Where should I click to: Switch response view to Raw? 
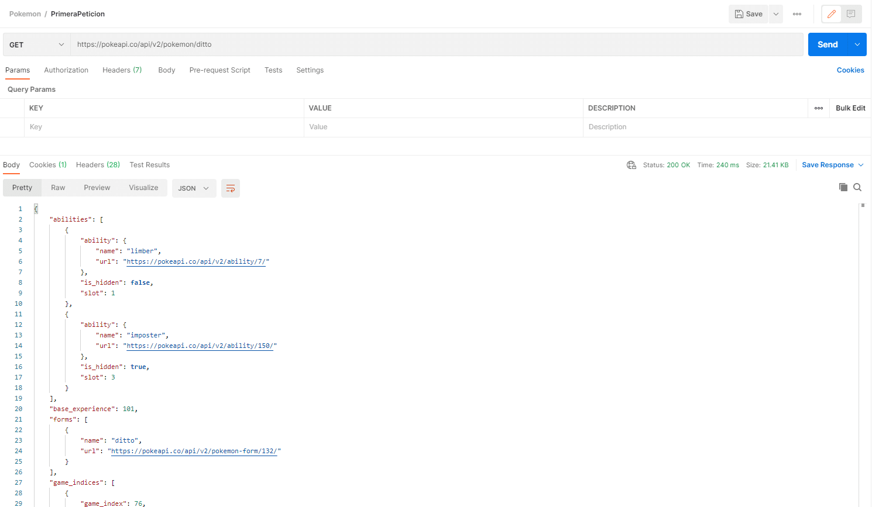(x=58, y=188)
